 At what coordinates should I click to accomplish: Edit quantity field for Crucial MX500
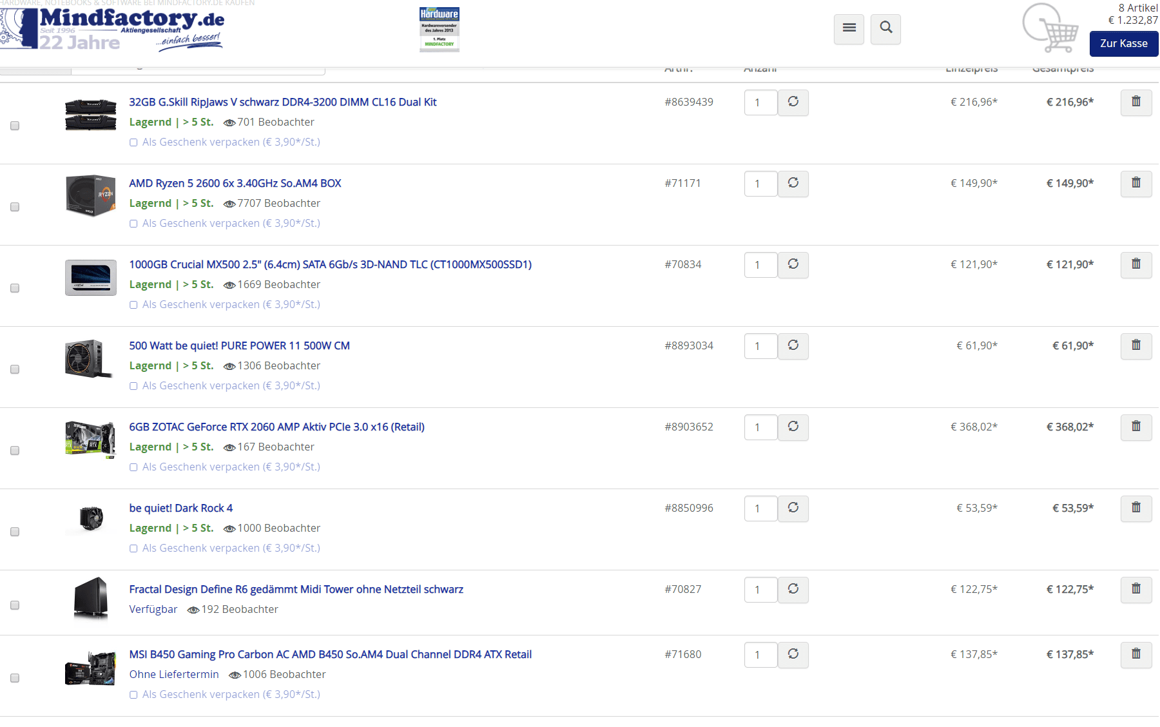[x=760, y=265]
